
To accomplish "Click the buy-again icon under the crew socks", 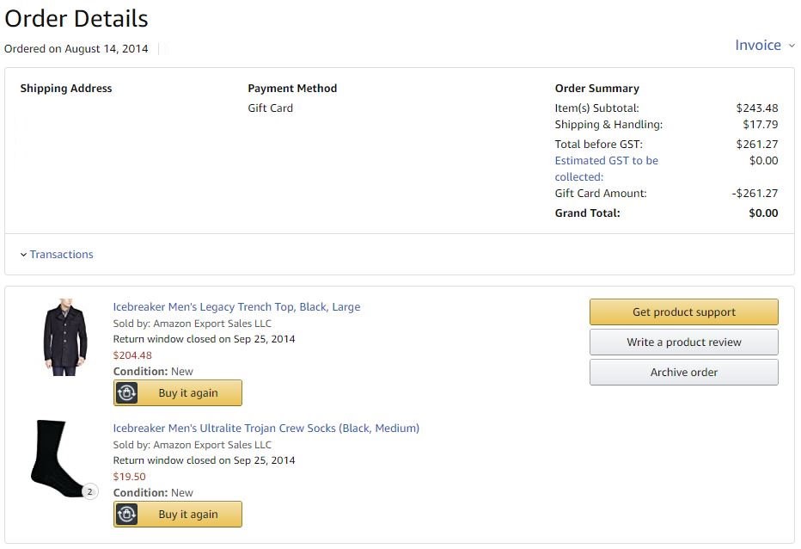I will (x=127, y=515).
